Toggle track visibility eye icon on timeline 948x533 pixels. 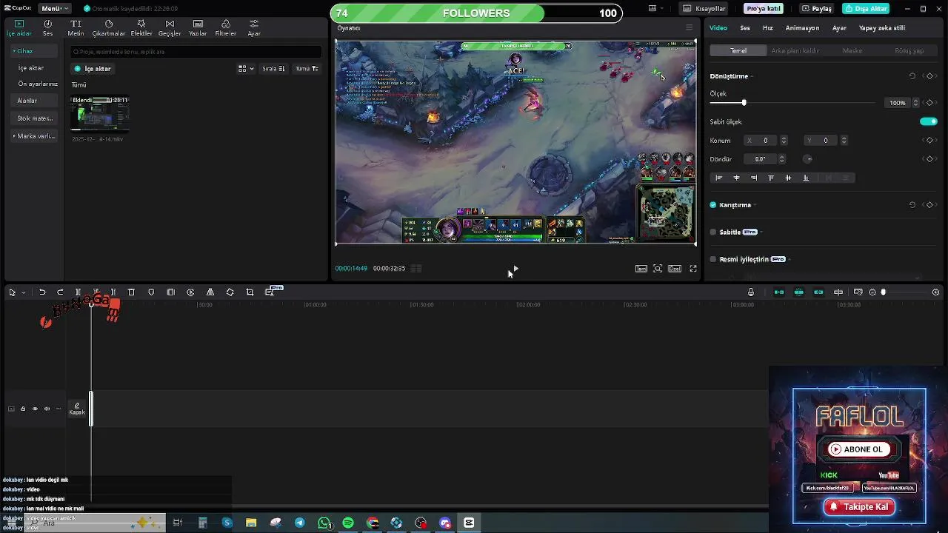[x=35, y=409]
